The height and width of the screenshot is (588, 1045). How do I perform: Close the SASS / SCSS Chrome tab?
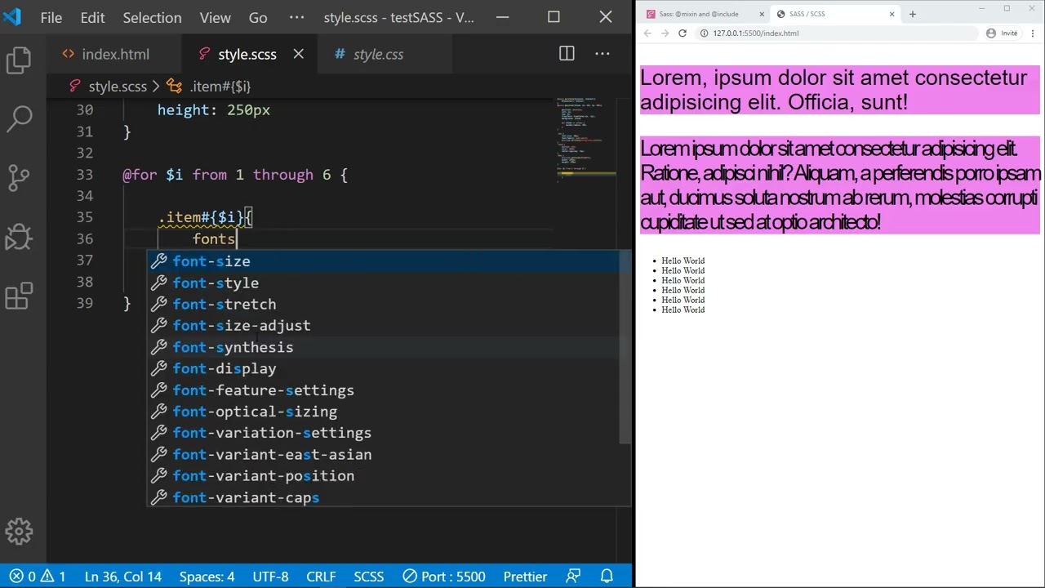[892, 14]
